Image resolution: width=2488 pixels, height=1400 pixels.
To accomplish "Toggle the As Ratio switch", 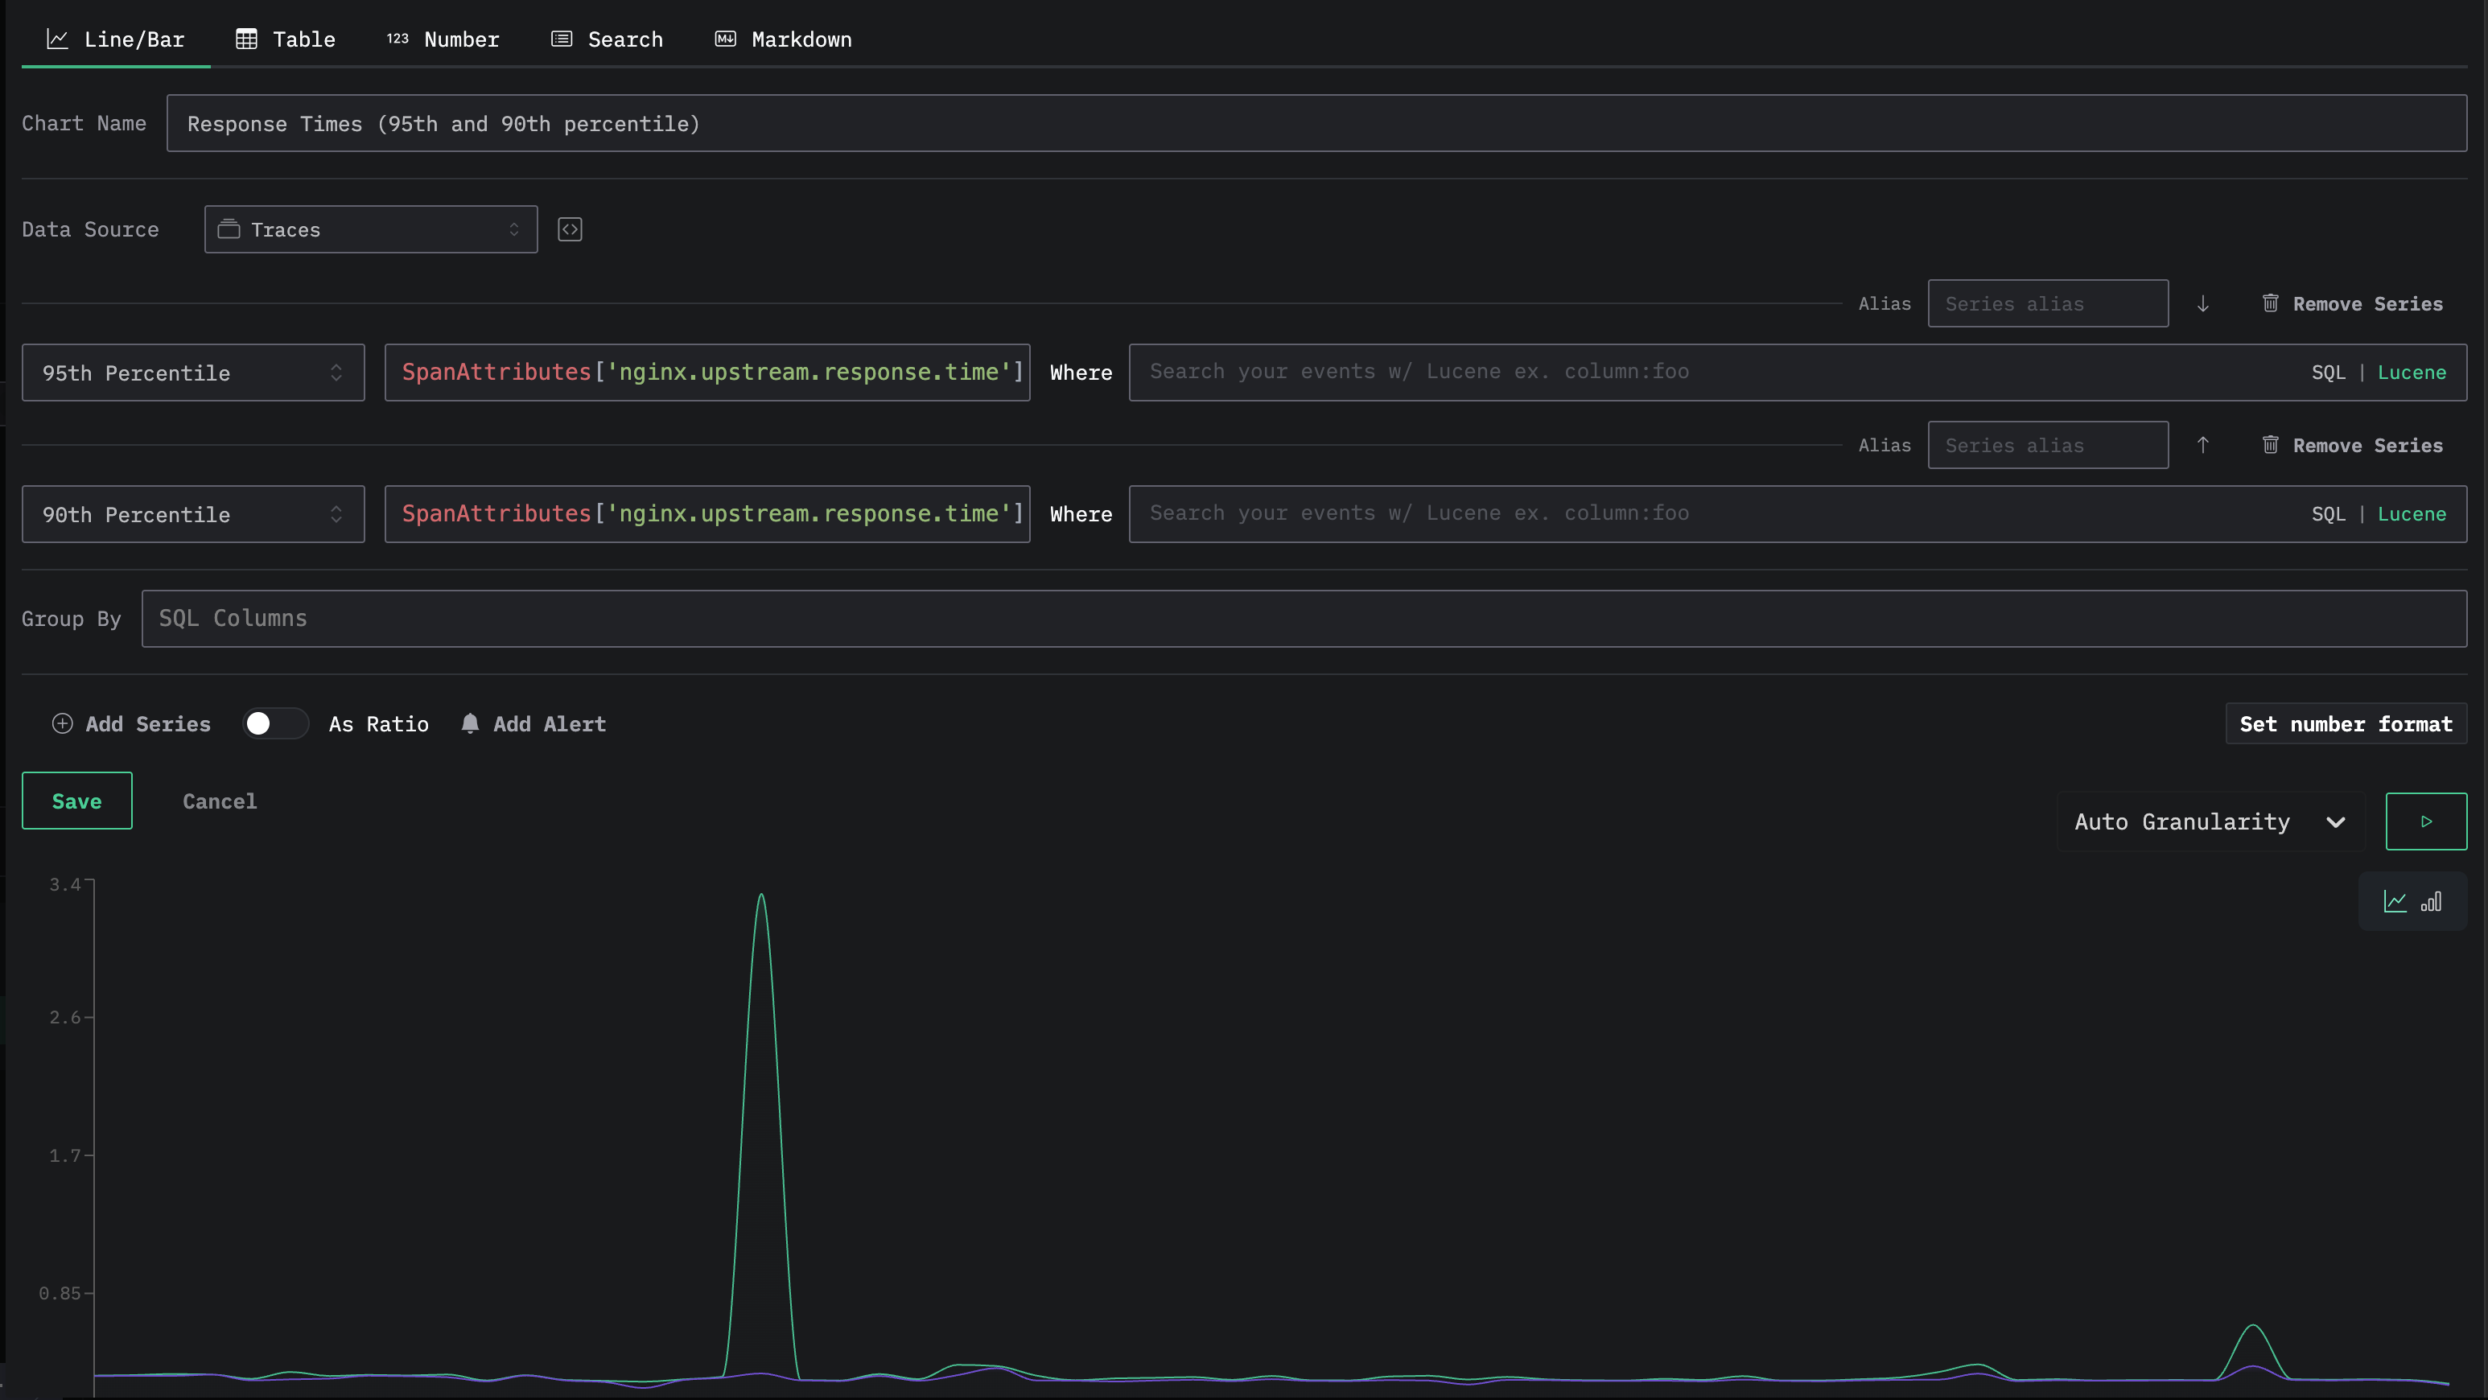I will [274, 724].
